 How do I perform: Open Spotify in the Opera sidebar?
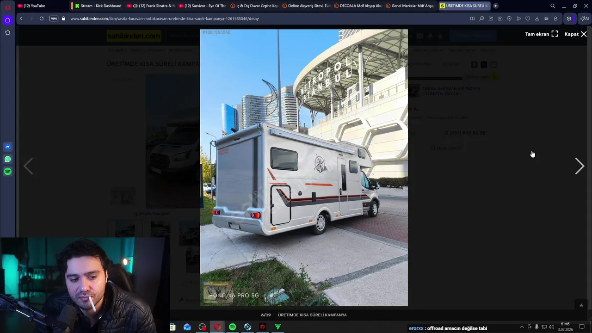[x=7, y=172]
